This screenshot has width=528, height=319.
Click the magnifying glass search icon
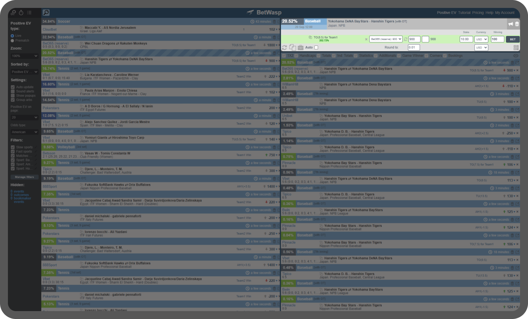point(46,13)
